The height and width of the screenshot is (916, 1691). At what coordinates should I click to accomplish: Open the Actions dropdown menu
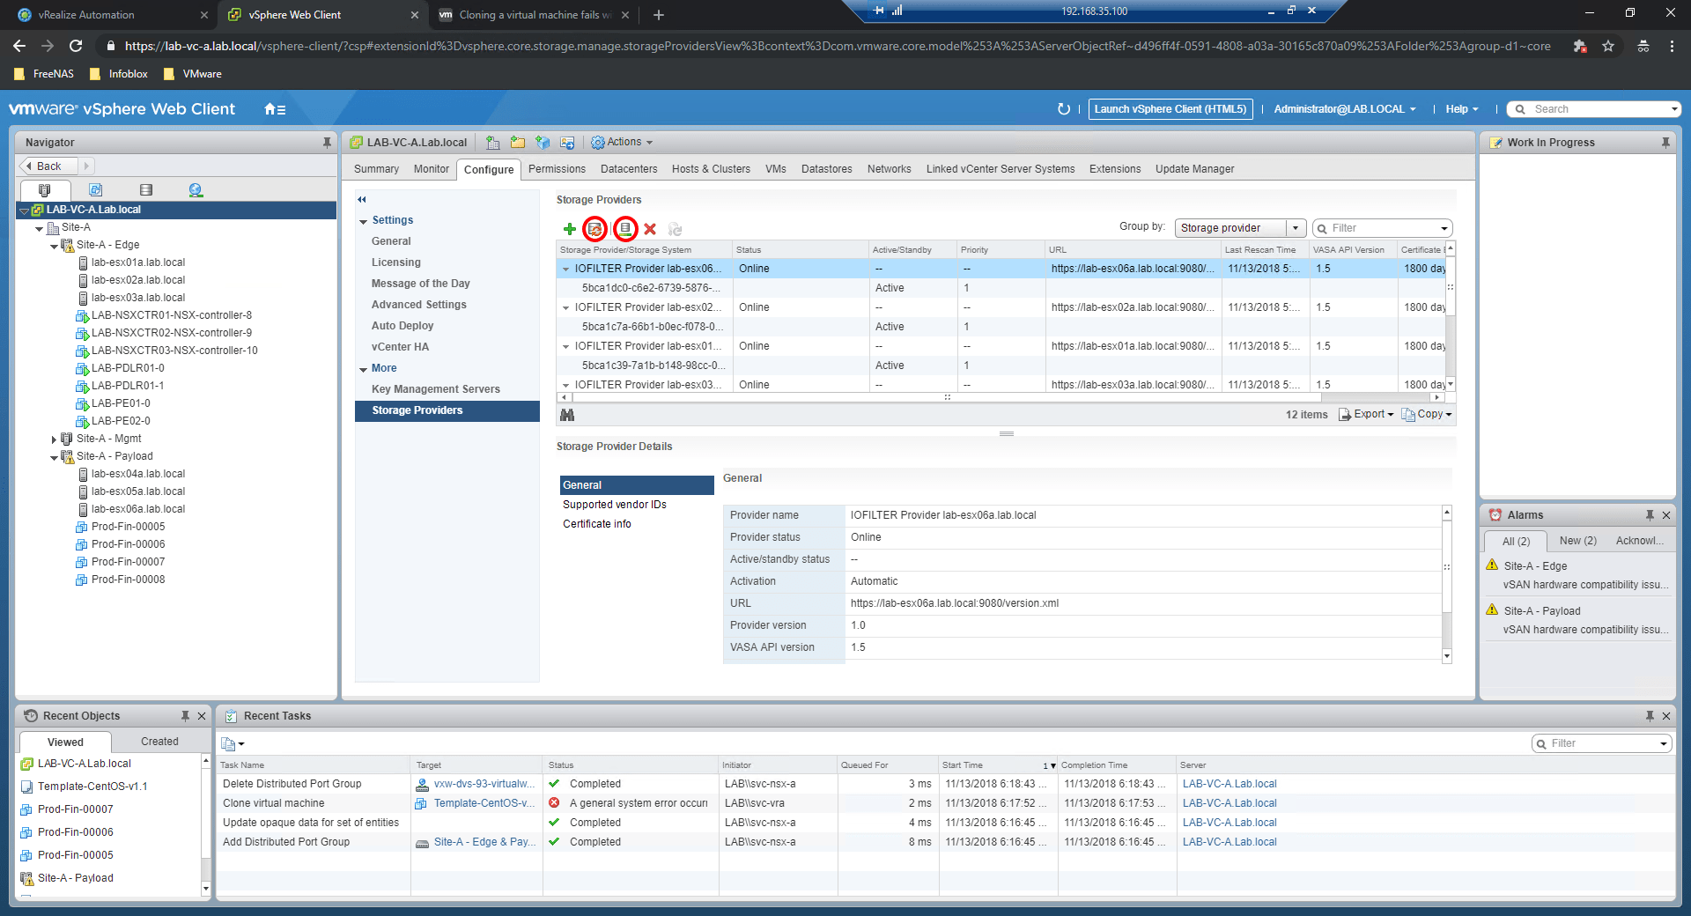tap(623, 142)
